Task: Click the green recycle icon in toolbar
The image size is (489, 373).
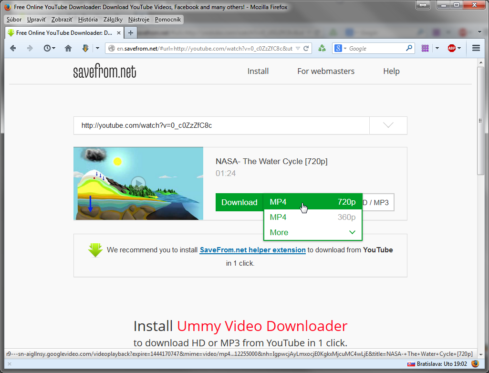Action: tap(322, 48)
